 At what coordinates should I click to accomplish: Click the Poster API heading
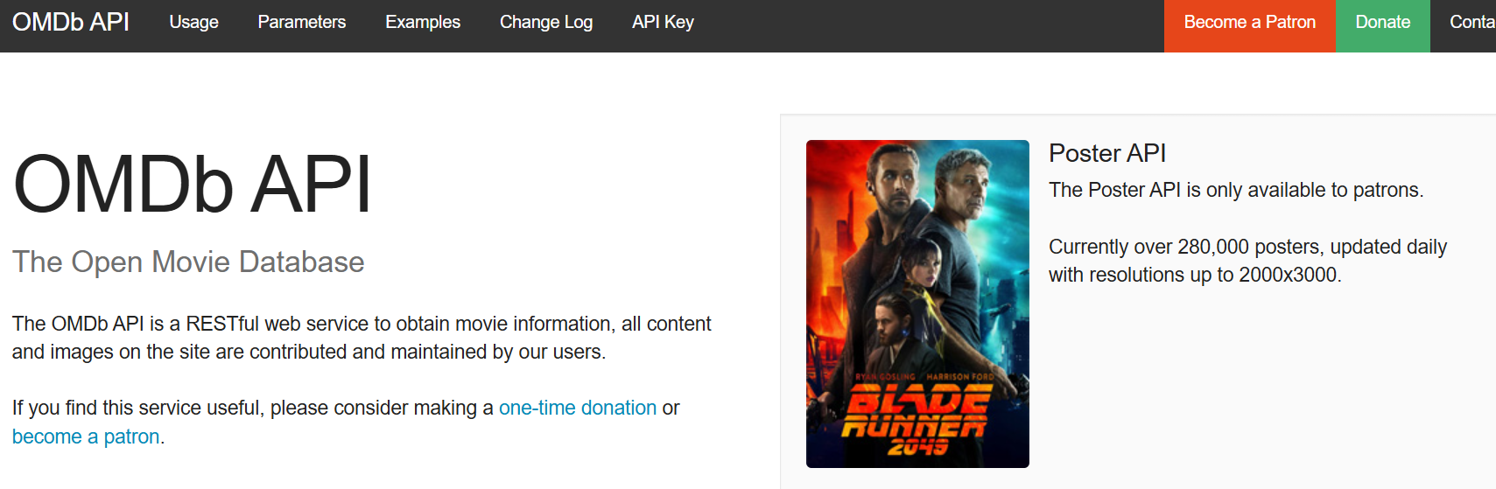coord(1107,153)
